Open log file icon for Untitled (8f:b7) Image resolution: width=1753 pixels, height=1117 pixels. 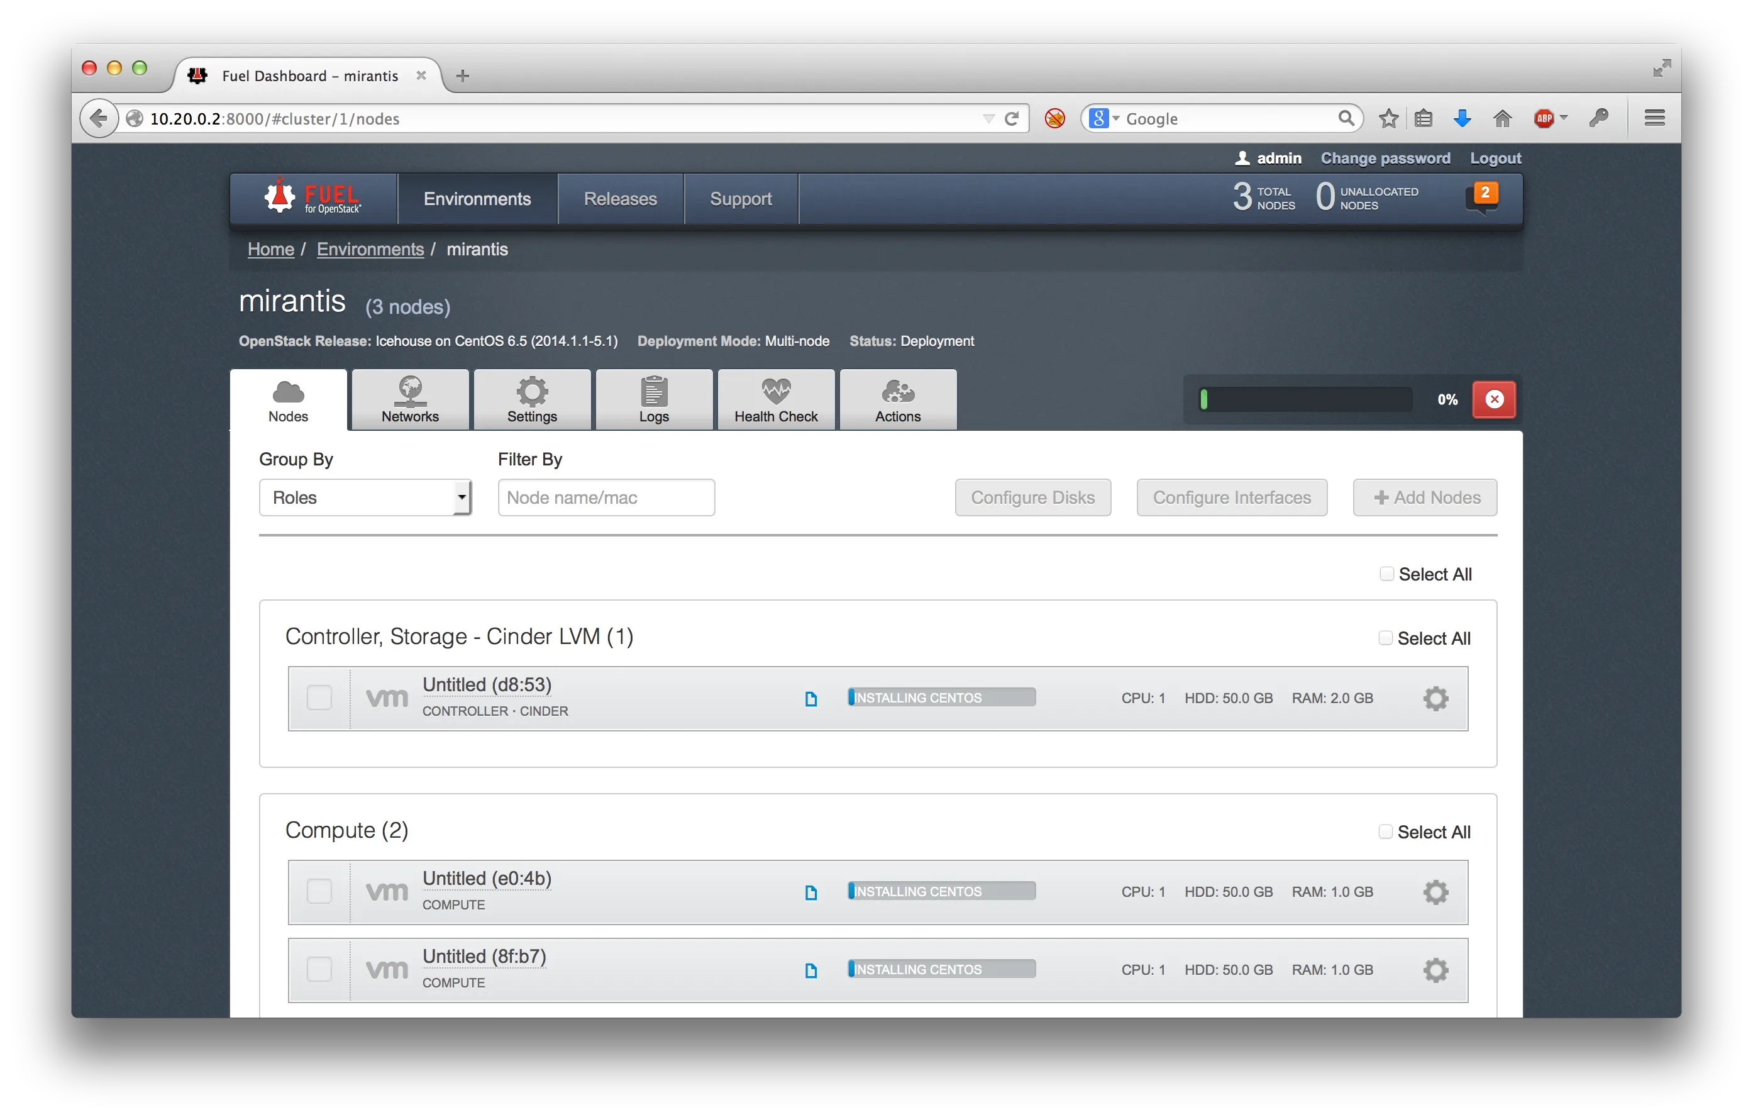coord(811,970)
